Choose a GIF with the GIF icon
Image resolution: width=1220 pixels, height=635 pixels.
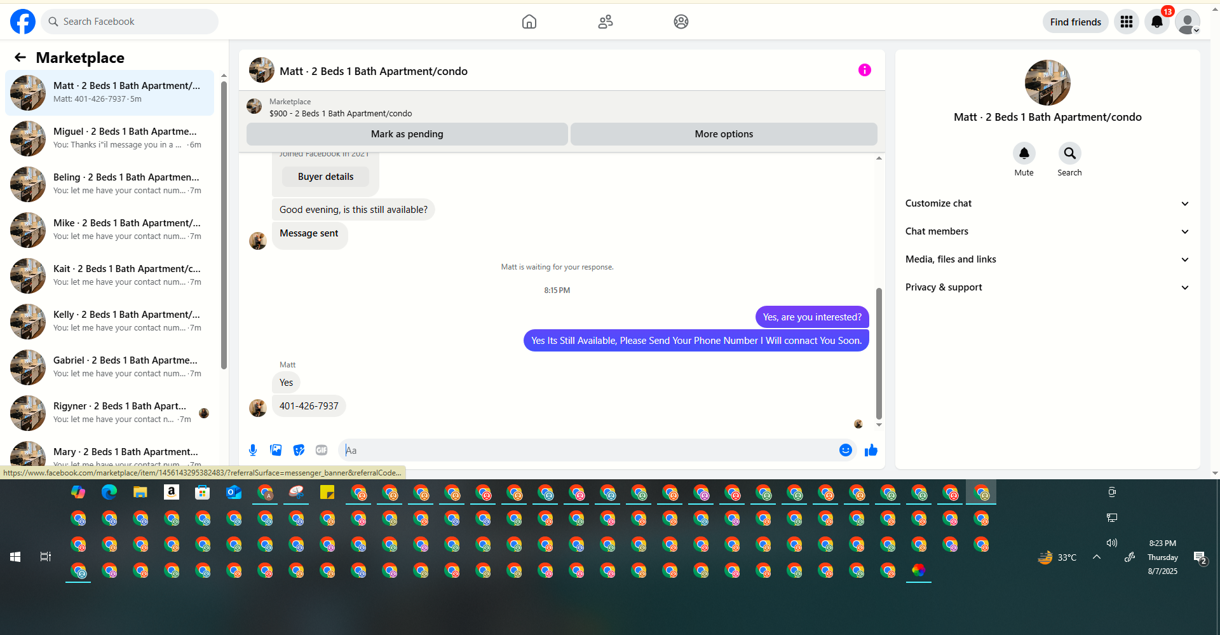pyautogui.click(x=322, y=450)
